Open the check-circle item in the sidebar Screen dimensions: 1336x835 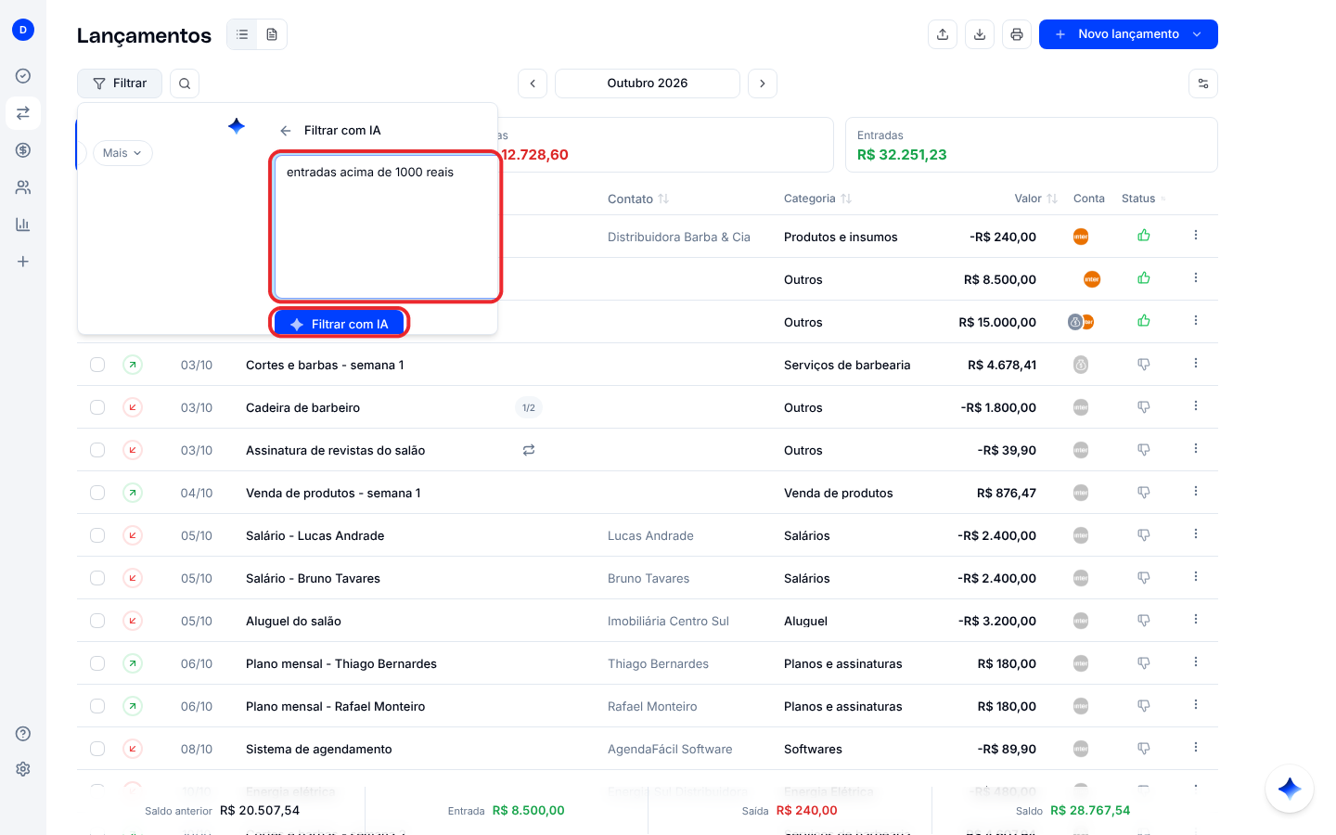23,76
